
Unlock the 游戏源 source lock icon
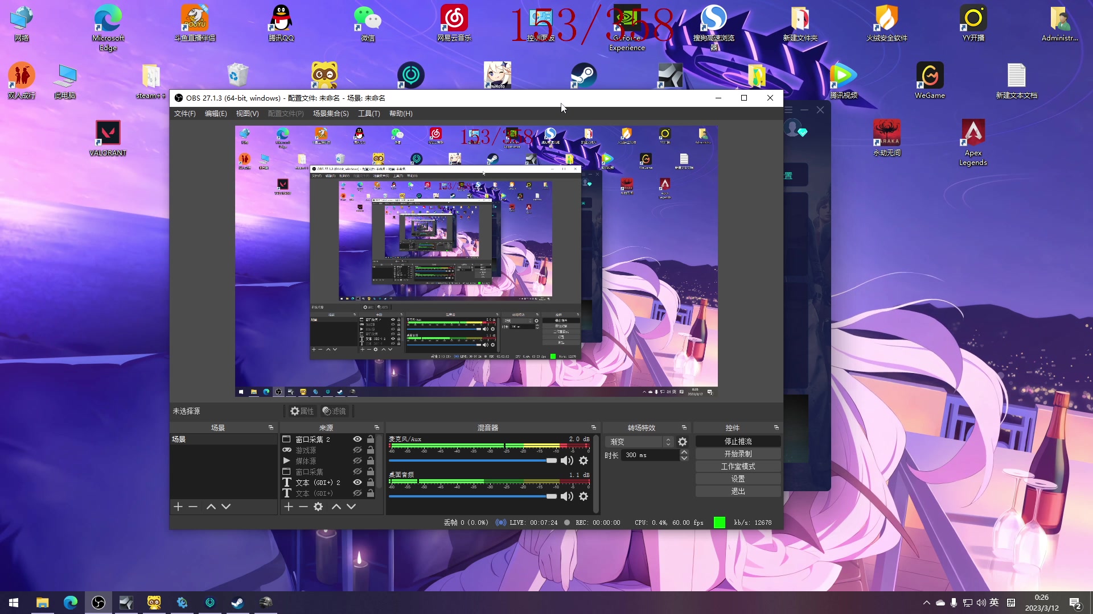coord(371,450)
